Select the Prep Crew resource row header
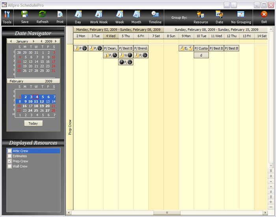The width and height of the screenshot is (276, 217). (70, 127)
